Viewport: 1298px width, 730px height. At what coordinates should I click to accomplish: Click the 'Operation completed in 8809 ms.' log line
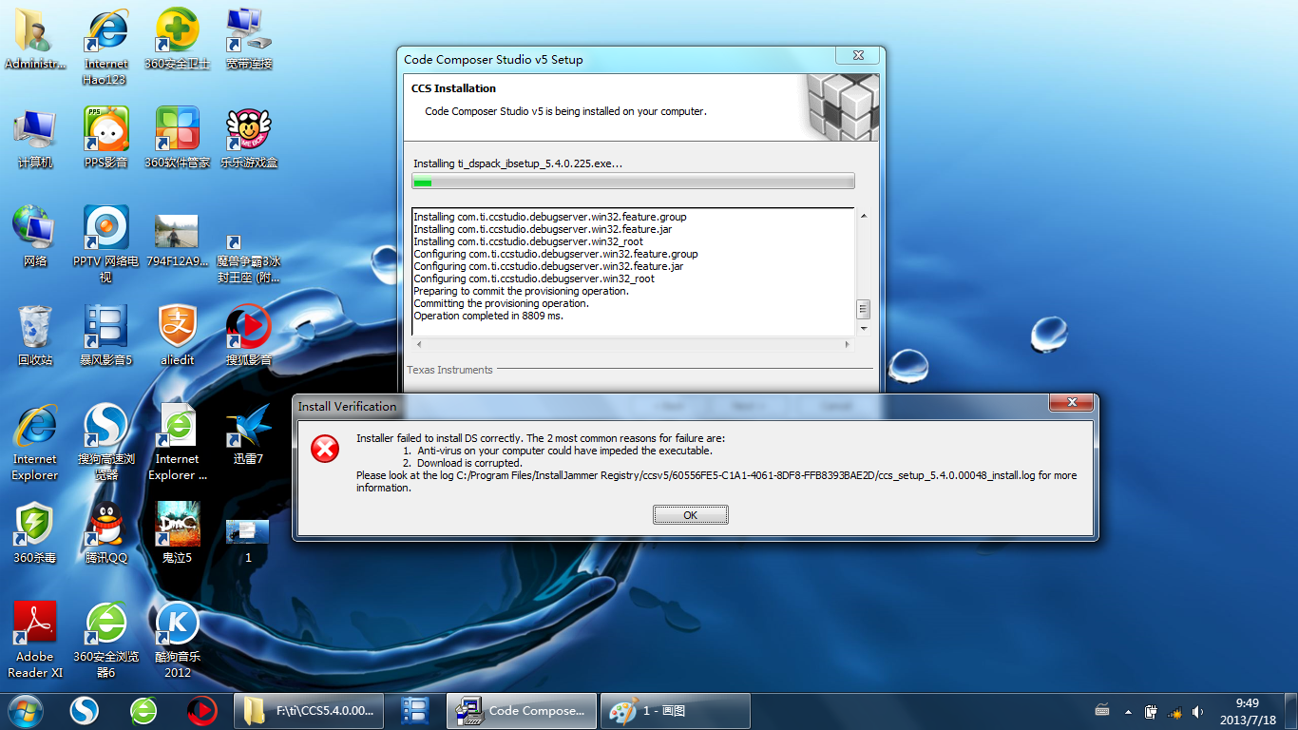coord(488,316)
